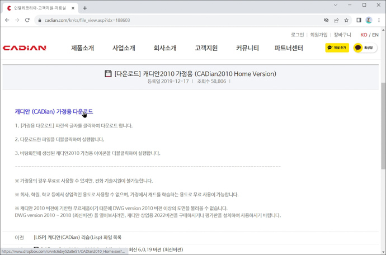Open previous post [LISP] 캐디안 리습 파일 목록
Image resolution: width=386 pixels, height=255 pixels.
tap(78, 238)
